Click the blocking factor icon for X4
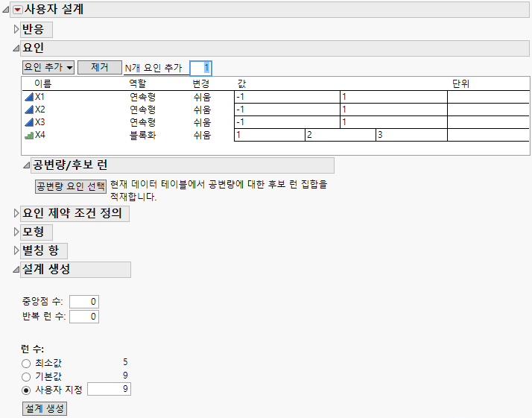This screenshot has width=532, height=418. [x=29, y=136]
